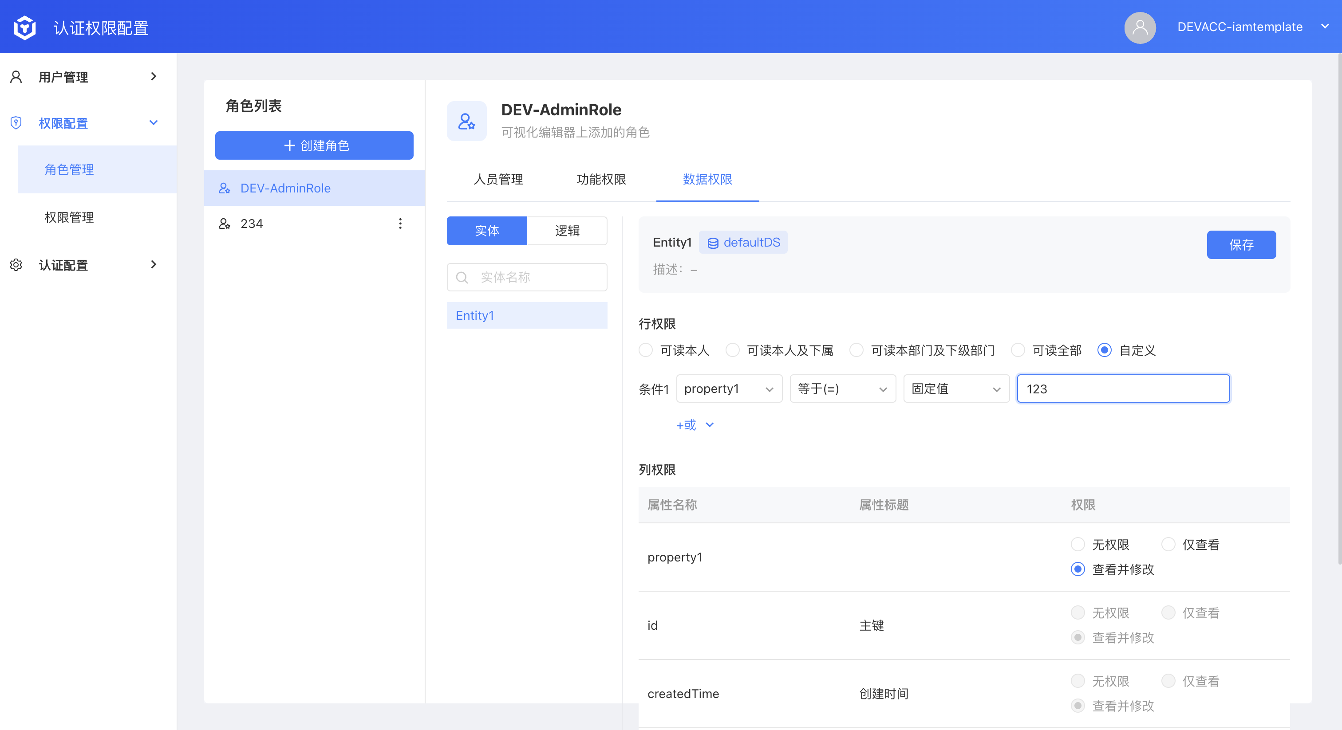Open the 等于(=) operator dropdown
1342x730 pixels.
pyautogui.click(x=842, y=389)
